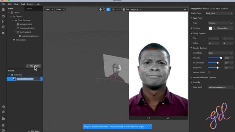Click the search magnifier icon in left sidebar
The width and height of the screenshot is (235, 132).
click(3, 33)
